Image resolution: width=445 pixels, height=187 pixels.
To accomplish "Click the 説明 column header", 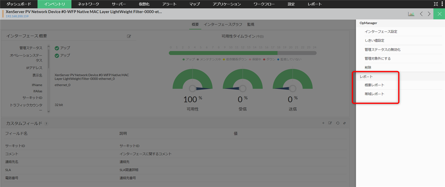I will point(123,133).
